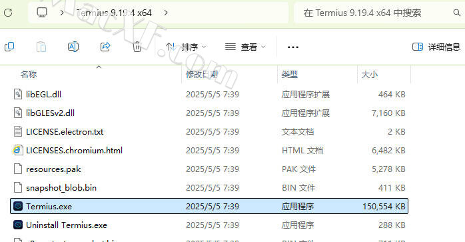Toggle the 详细信息 details pane
The image size is (465, 242).
[436, 47]
